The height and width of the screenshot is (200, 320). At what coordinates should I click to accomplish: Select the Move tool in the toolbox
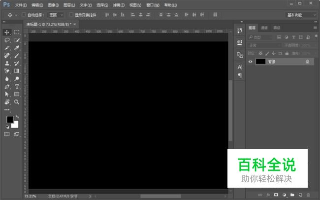pos(7,32)
